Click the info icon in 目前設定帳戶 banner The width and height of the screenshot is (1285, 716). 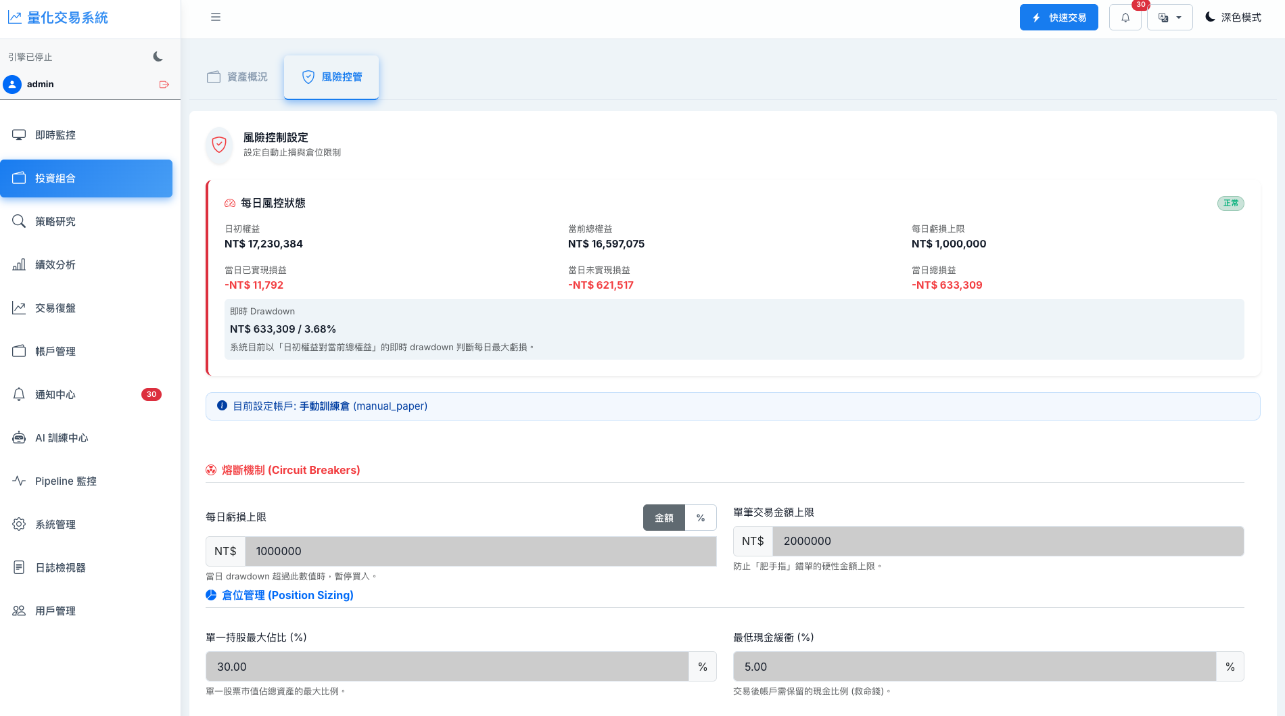[x=222, y=406]
